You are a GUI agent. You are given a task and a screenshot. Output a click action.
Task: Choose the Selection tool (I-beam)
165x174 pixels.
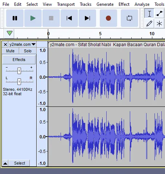(x=149, y=13)
